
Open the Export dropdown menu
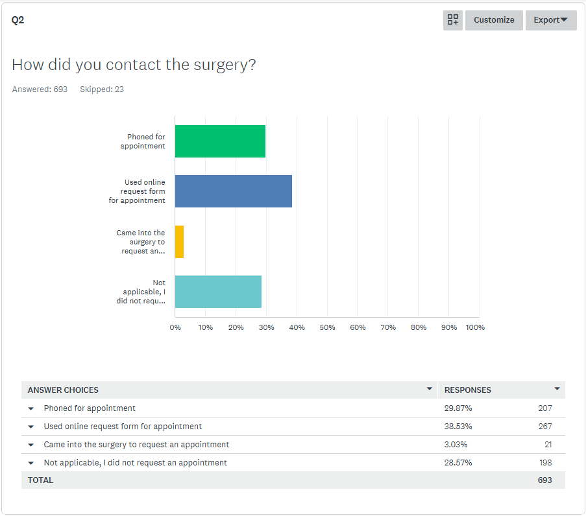coord(550,20)
